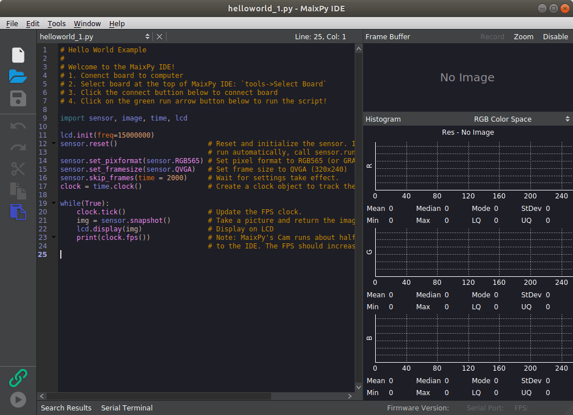Click the undo arrow icon in the sidebar
Viewport: 573px width, 415px height.
tap(18, 126)
